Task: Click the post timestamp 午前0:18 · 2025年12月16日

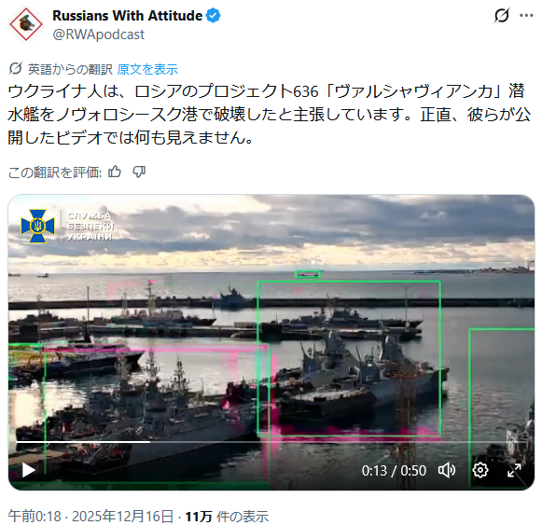Action: coord(90,516)
